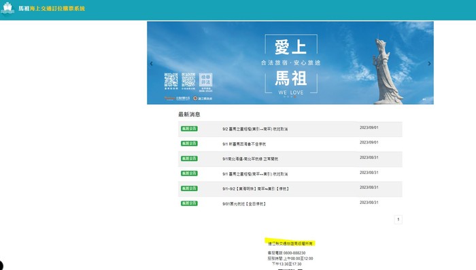Open the 愛上馬祖 WE LOVE banner image
The image size is (476, 270).
[290, 63]
